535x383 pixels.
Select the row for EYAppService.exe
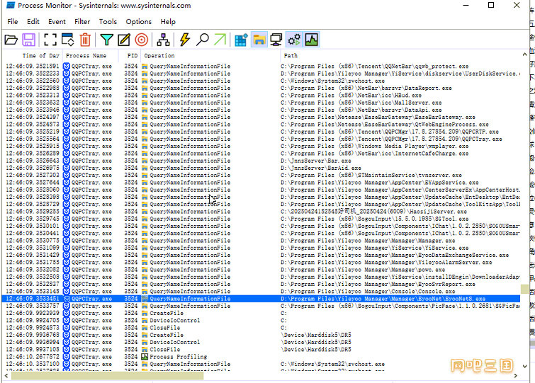tap(261, 183)
